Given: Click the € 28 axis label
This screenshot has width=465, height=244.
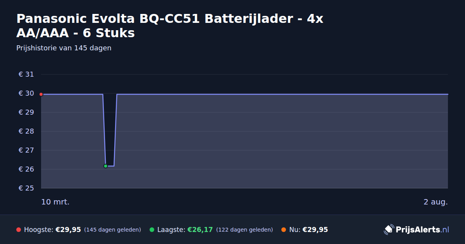Looking at the screenshot, I should point(26,131).
